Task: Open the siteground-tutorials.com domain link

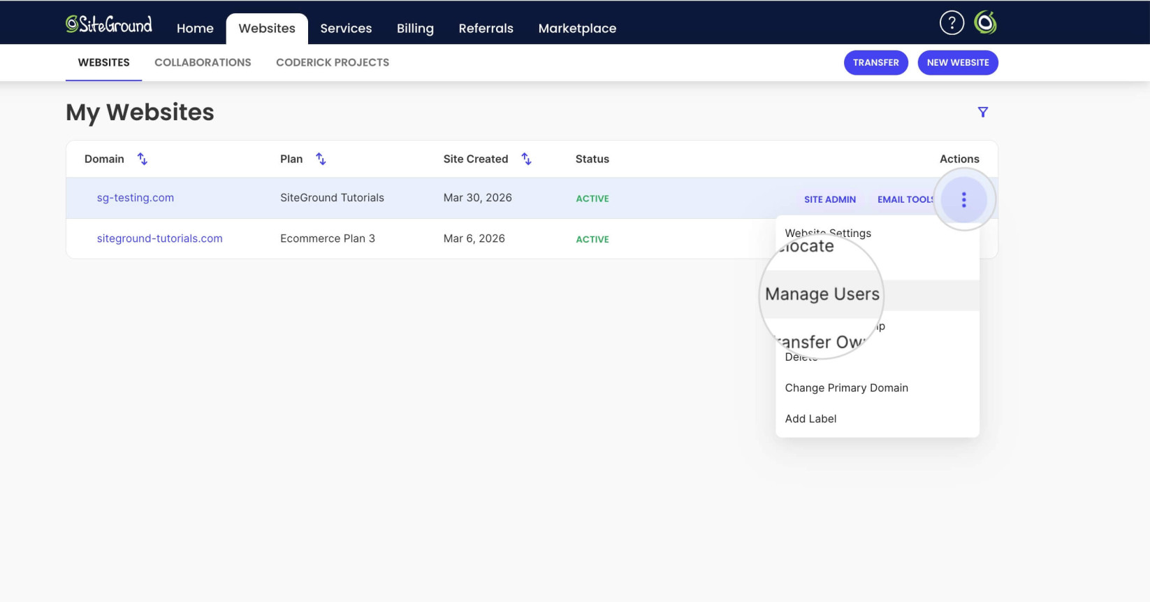Action: point(159,238)
